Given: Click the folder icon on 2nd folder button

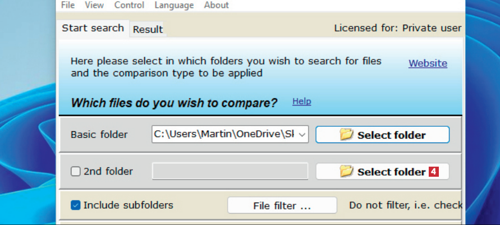Looking at the screenshot, I should [347, 172].
